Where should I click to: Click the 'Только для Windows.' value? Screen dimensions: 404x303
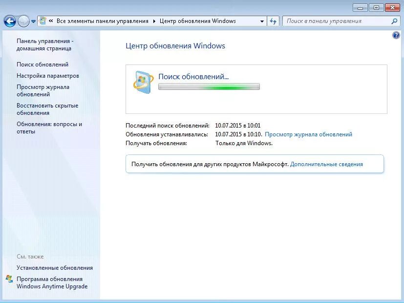[244, 143]
